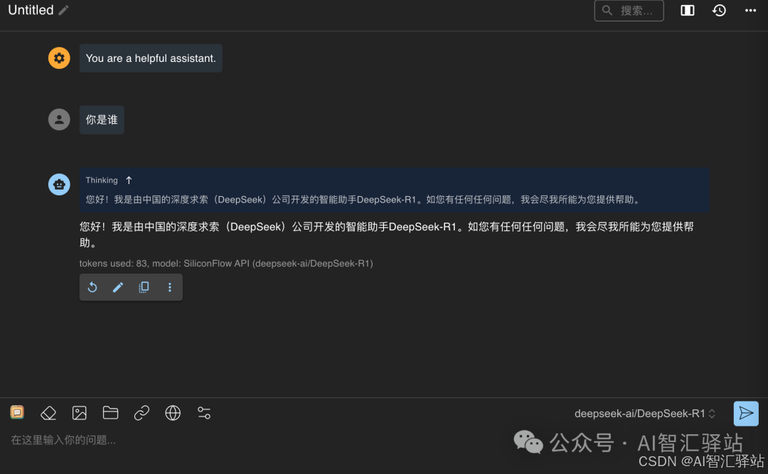768x474 pixels.
Task: Open conversation settings sliders icon
Action: [204, 413]
